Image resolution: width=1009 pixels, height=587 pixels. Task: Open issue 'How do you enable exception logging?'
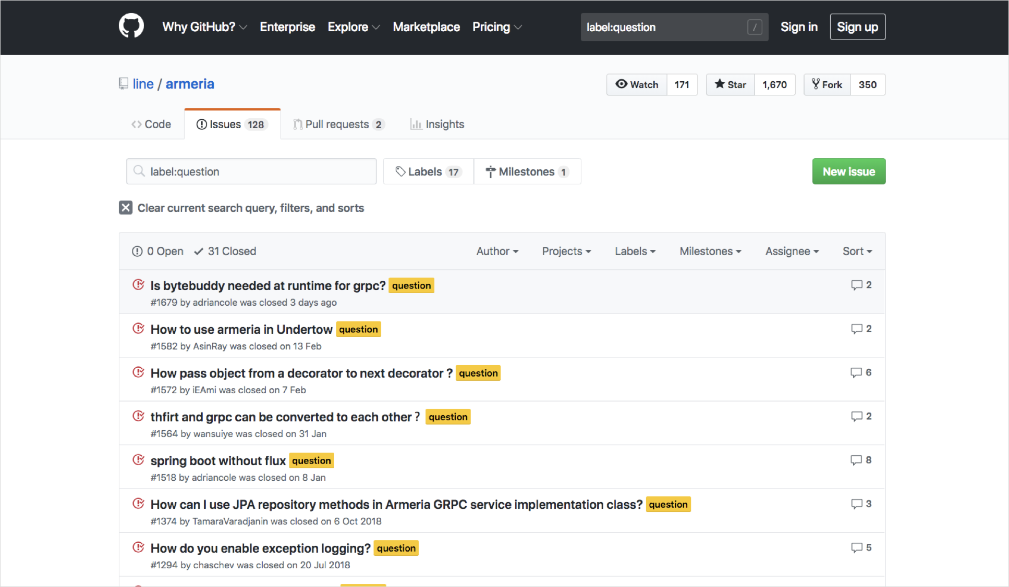click(x=260, y=548)
